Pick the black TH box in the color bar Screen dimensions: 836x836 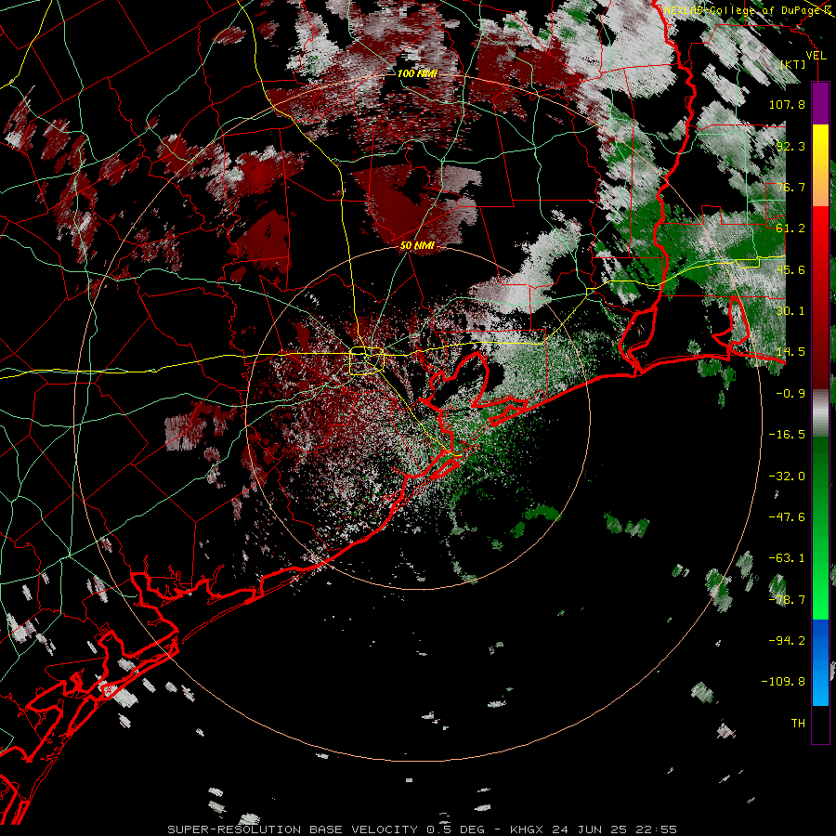click(x=820, y=724)
